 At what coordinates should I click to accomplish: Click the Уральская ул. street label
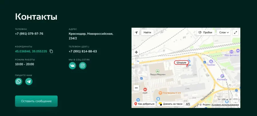208,95
